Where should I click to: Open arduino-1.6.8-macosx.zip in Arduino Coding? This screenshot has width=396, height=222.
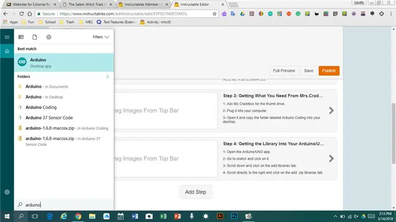tap(64, 128)
